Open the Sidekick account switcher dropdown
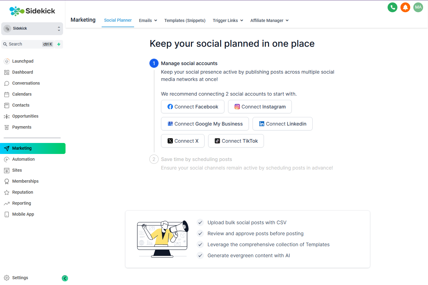The image size is (428, 285). point(32,28)
